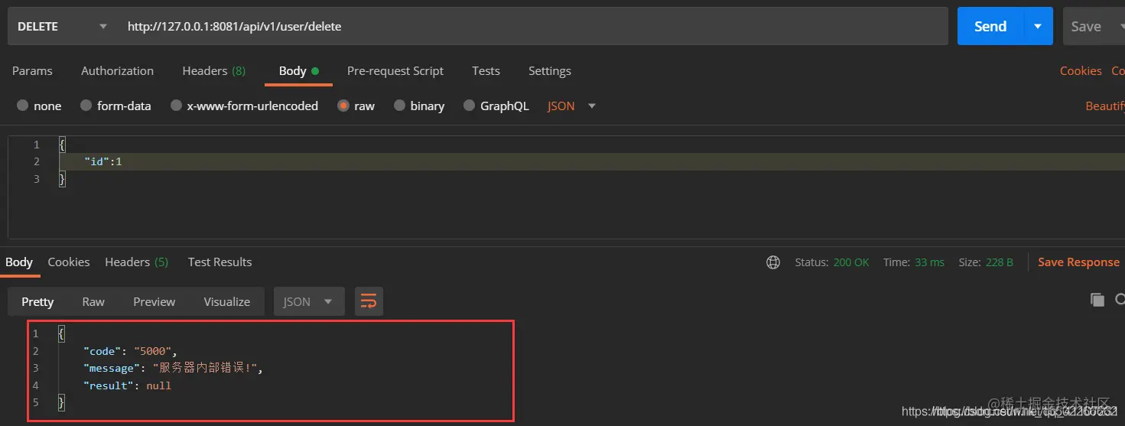Toggle the response wrap lines icon
1125x426 pixels.
point(369,301)
